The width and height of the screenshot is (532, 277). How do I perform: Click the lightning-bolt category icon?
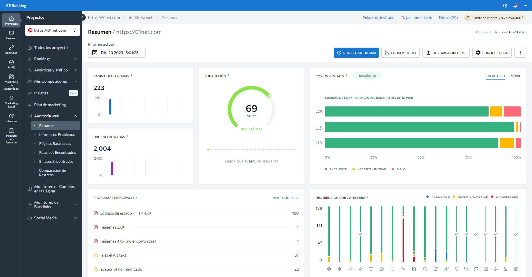click(340, 269)
